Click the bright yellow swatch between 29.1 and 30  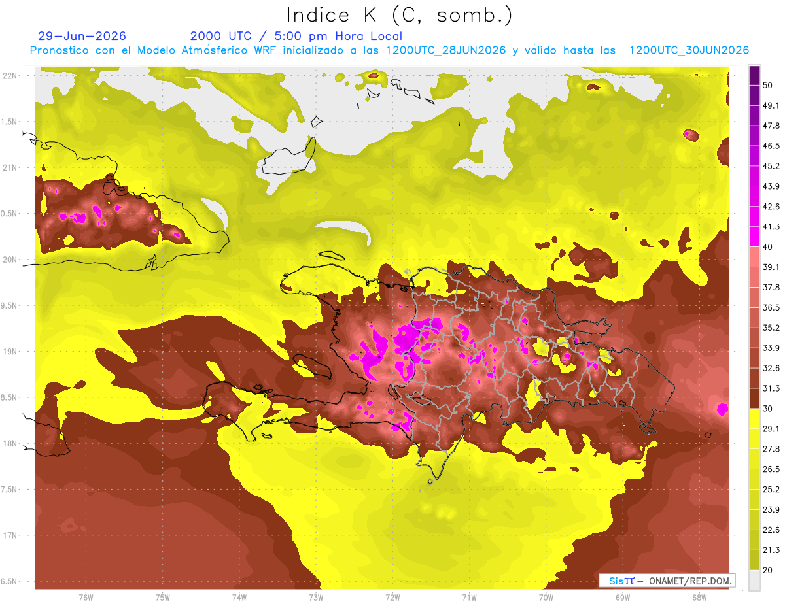(x=754, y=418)
